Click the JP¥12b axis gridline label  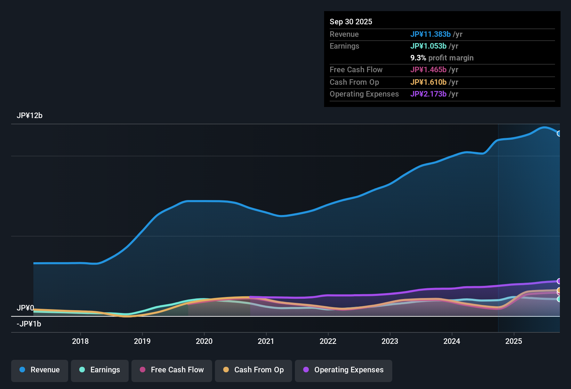click(x=30, y=116)
